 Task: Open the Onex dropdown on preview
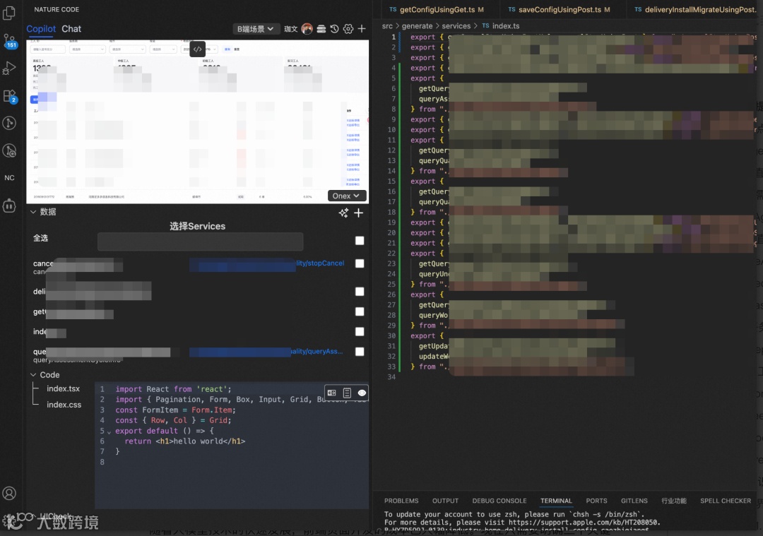click(x=346, y=196)
